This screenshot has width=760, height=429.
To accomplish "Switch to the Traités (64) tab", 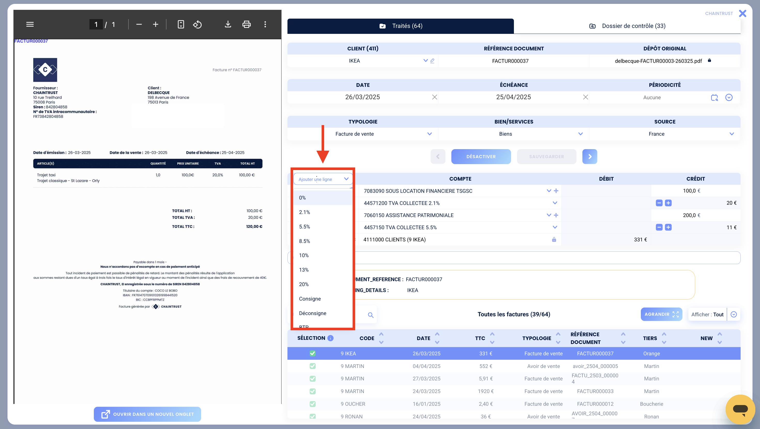I will click(400, 26).
